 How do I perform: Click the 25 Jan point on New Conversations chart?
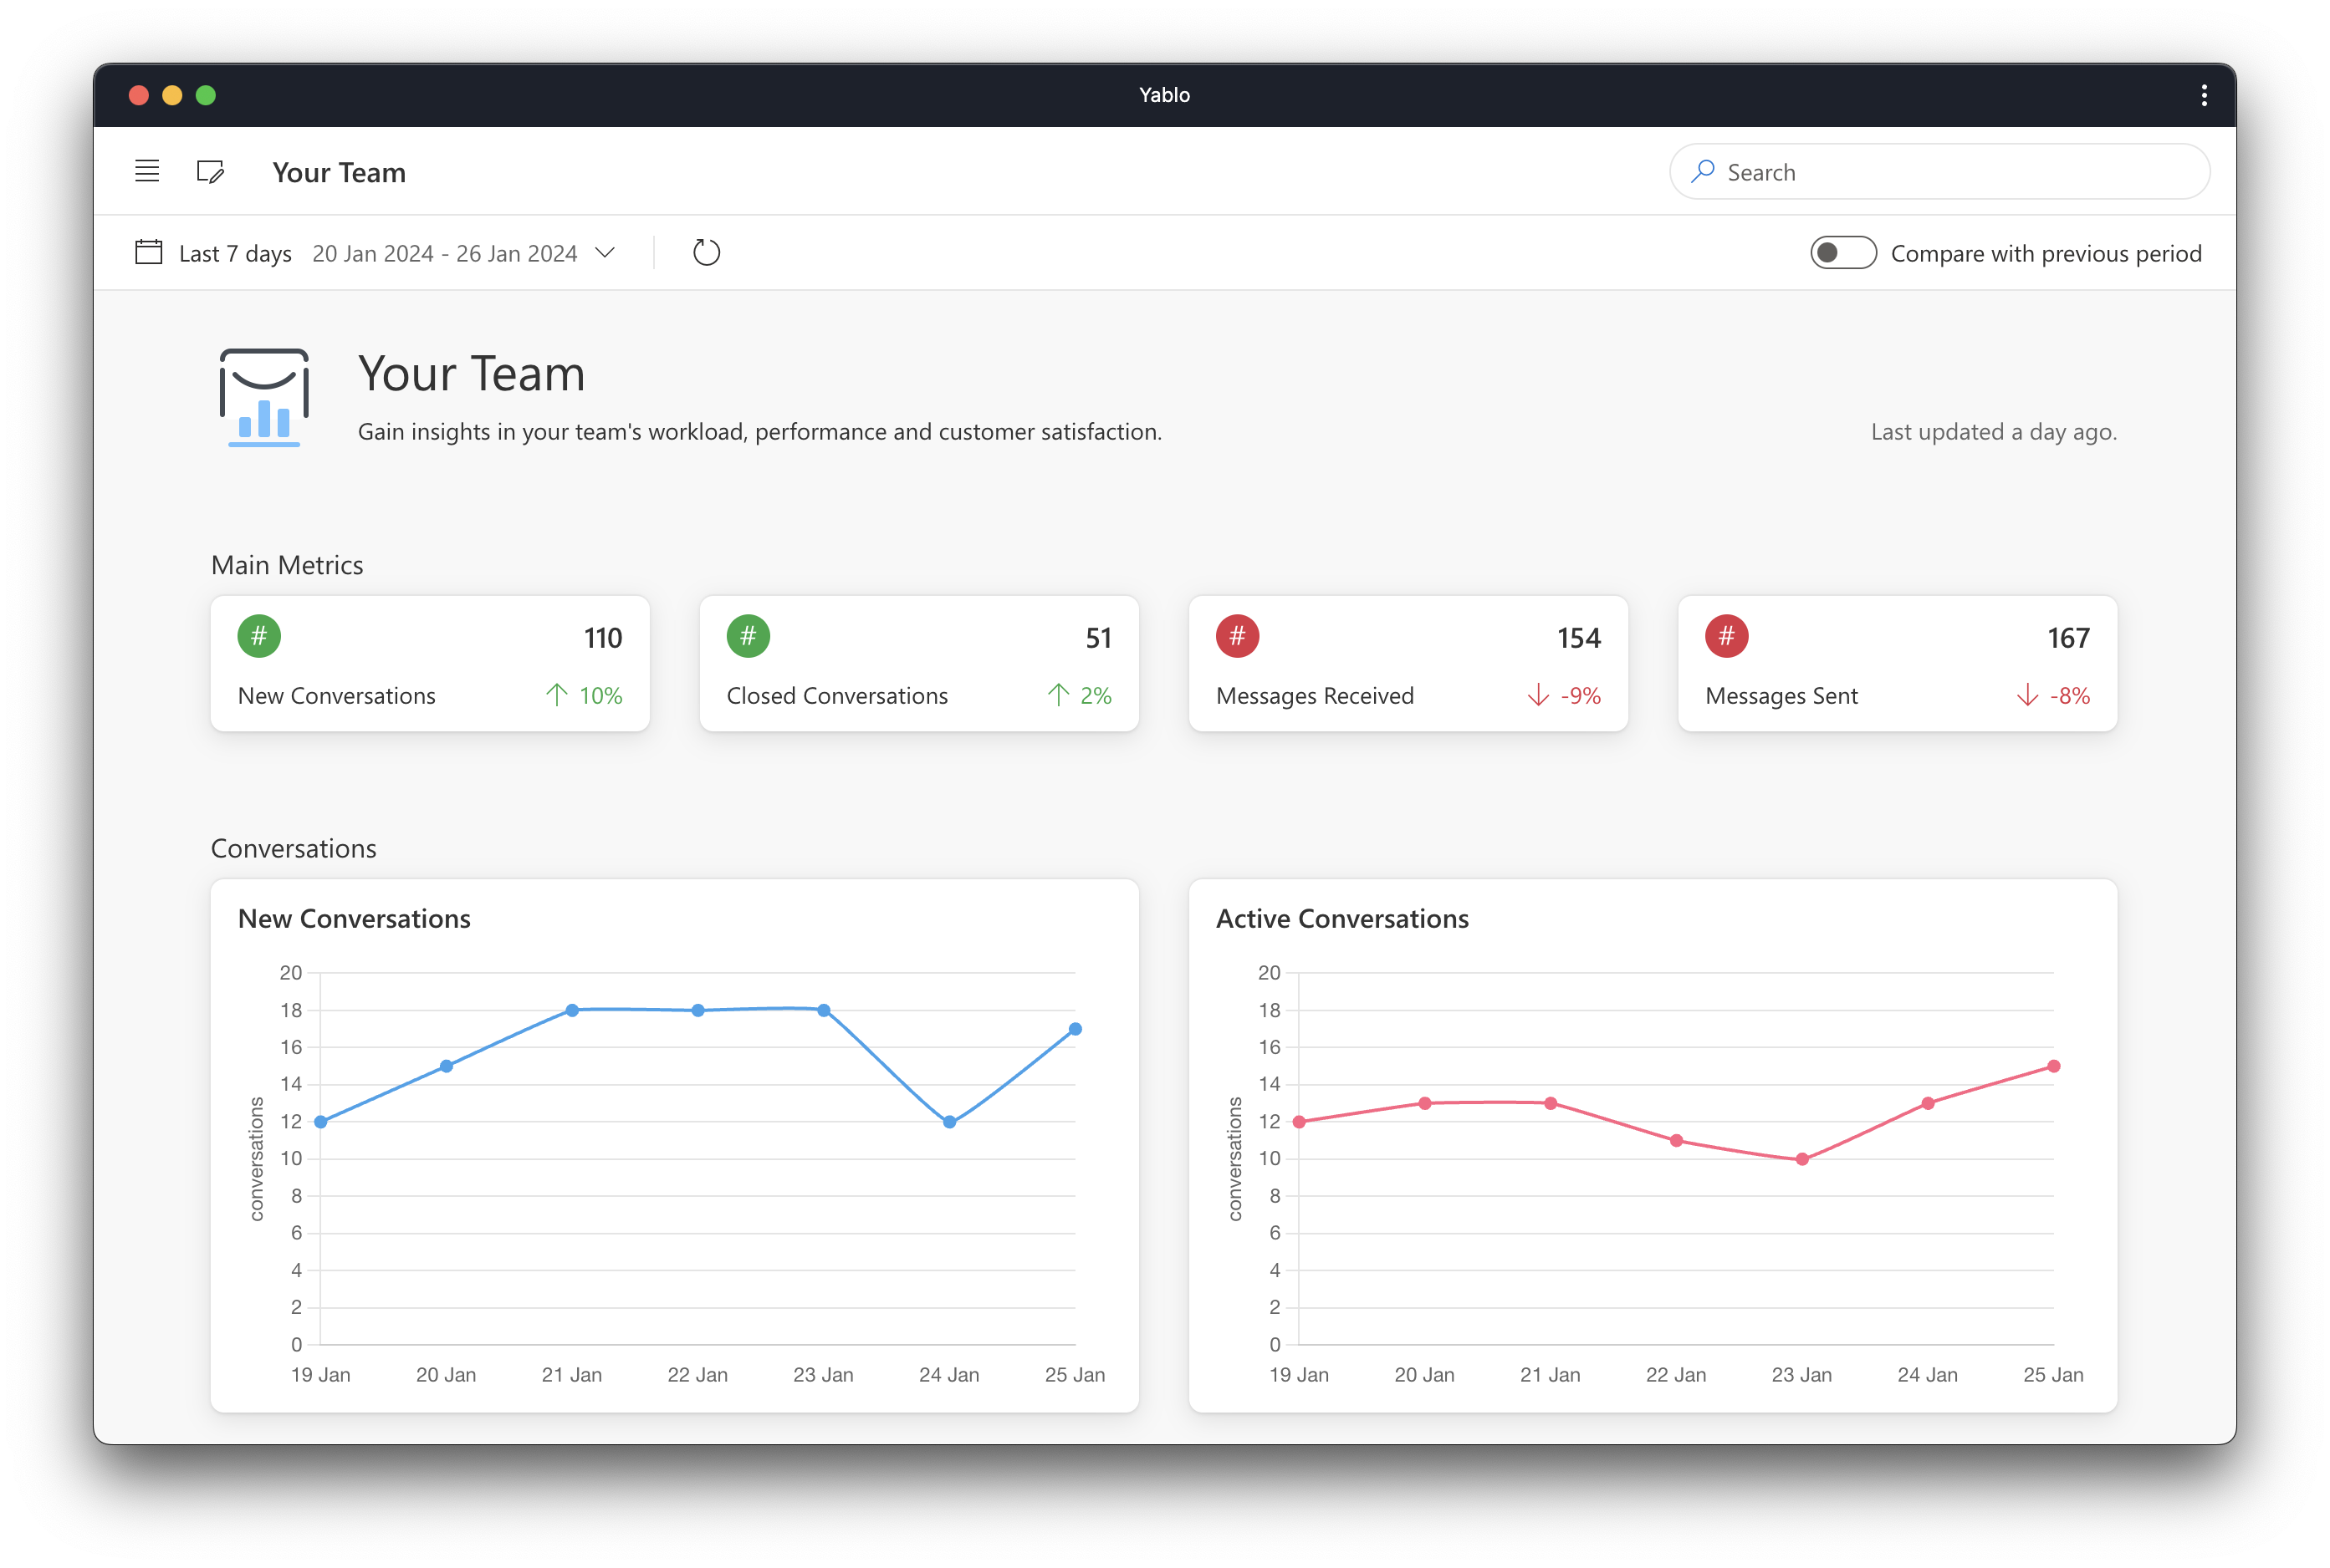point(1076,1029)
